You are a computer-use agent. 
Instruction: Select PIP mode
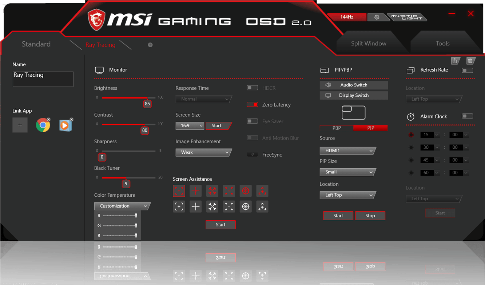(x=370, y=128)
